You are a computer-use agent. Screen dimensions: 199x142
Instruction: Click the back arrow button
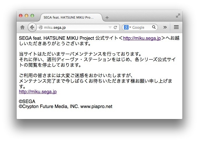(x=32, y=27)
